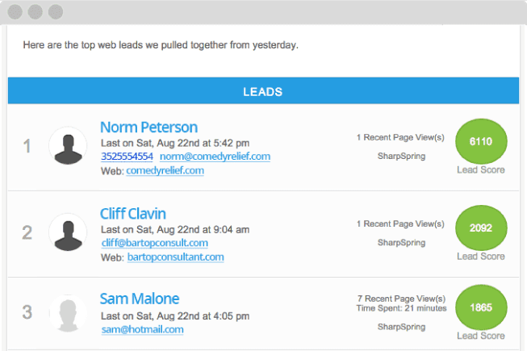Click Cliff Clavin's avatar icon
This screenshot has height=351, width=527.
coord(68,232)
